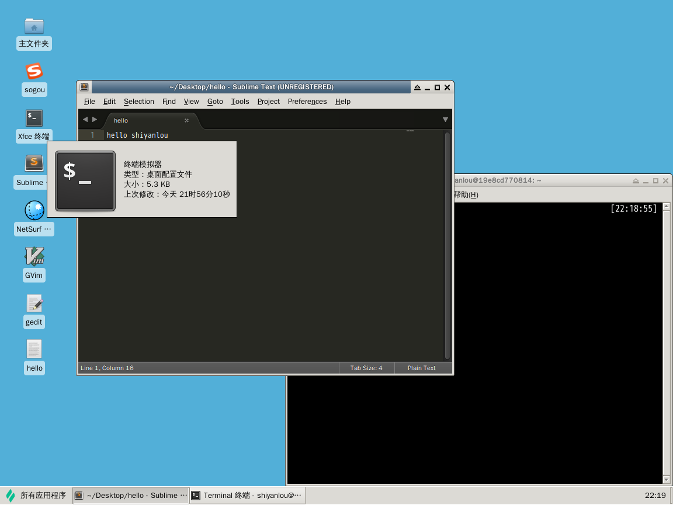673x523 pixels.
Task: Open the Xfce terminal desktop icon
Action: click(34, 118)
